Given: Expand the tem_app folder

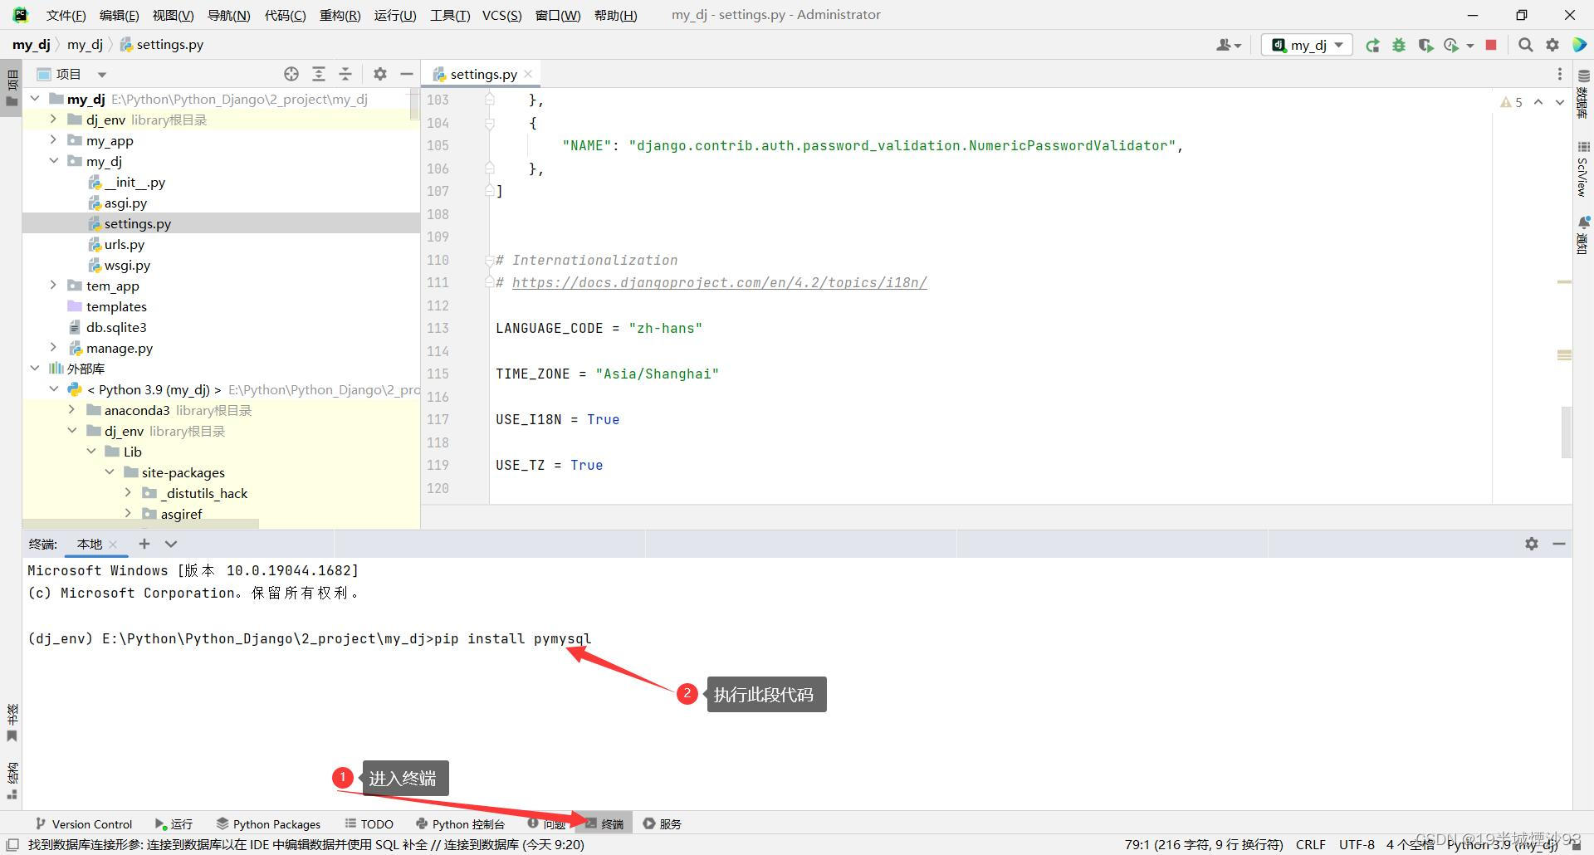Looking at the screenshot, I should point(53,286).
